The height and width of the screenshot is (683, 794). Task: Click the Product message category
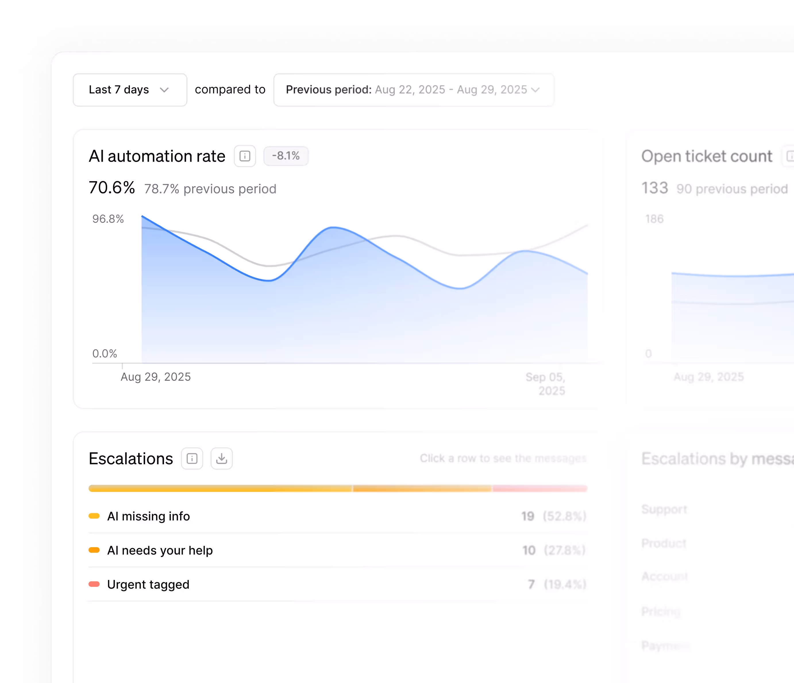click(x=664, y=543)
